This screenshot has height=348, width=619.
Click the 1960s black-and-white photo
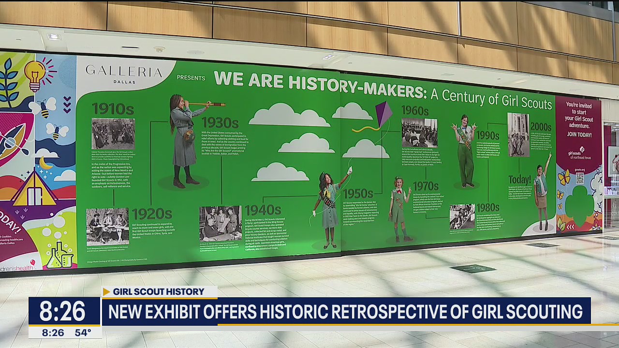pos(419,132)
